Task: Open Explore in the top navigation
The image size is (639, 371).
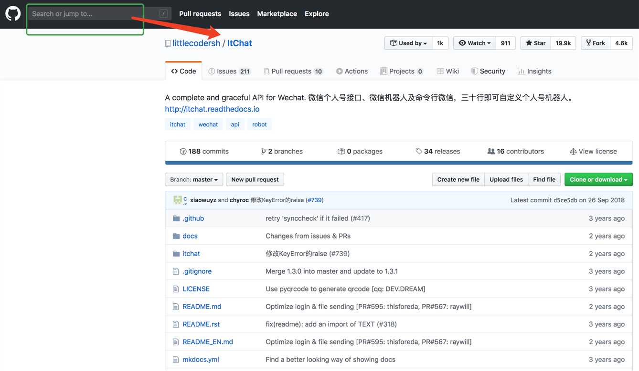Action: 317,14
